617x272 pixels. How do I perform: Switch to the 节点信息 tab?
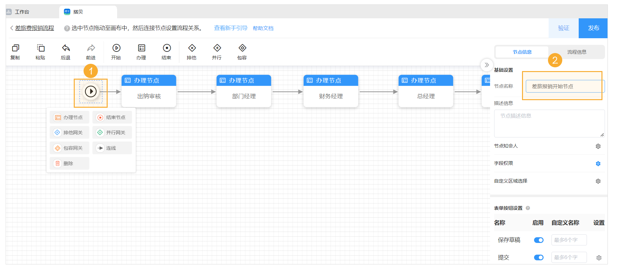pyautogui.click(x=522, y=52)
